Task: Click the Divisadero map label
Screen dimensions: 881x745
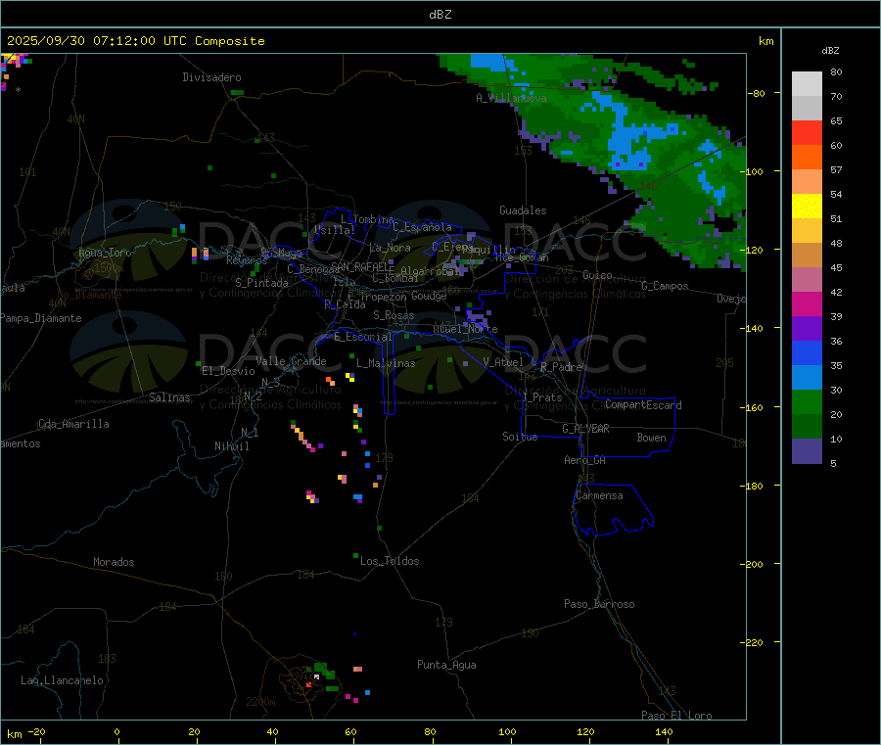Action: [x=211, y=77]
